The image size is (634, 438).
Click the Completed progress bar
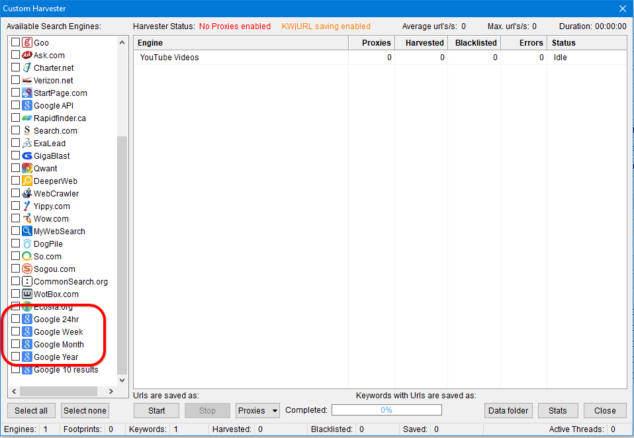point(386,410)
